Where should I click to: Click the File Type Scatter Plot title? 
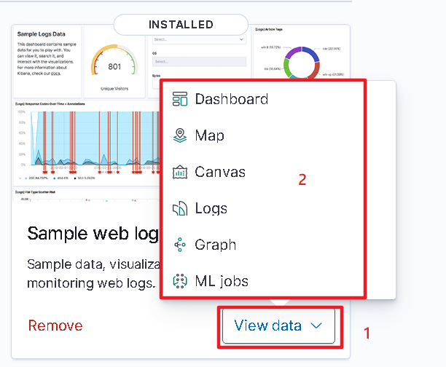35,192
